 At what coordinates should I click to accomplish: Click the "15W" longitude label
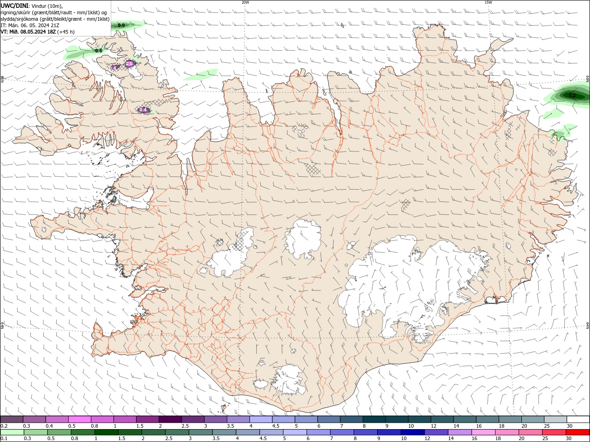click(x=488, y=2)
